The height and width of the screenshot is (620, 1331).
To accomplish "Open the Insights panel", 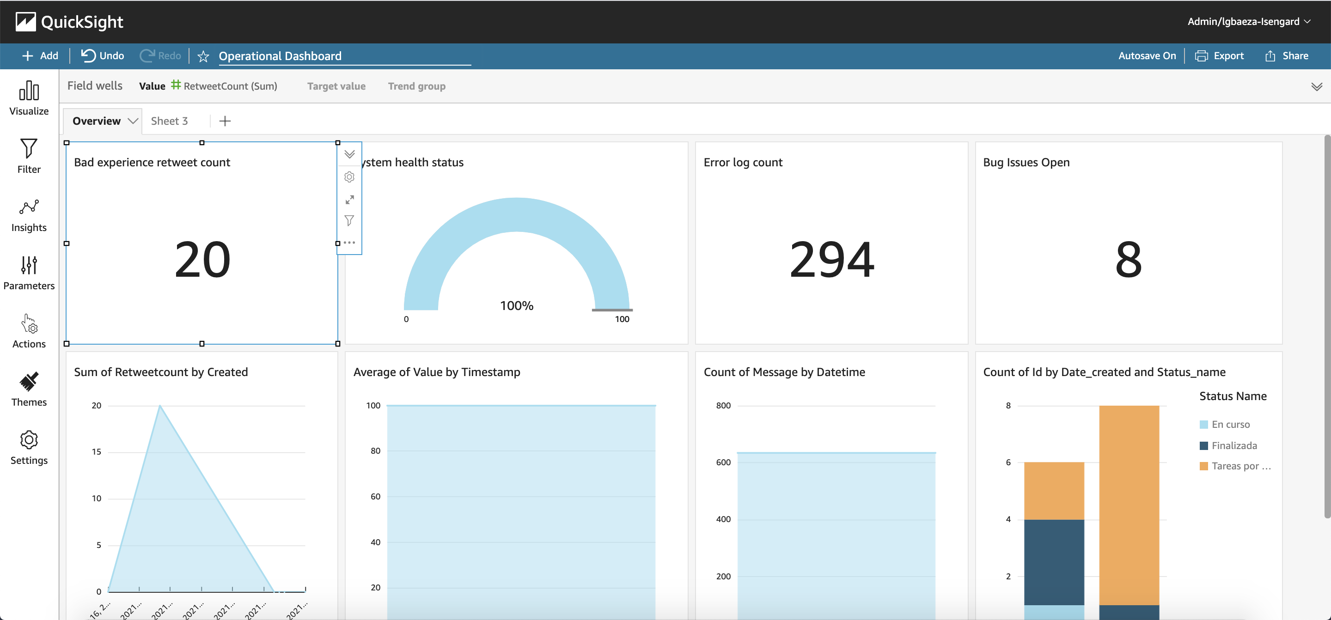I will pos(29,214).
